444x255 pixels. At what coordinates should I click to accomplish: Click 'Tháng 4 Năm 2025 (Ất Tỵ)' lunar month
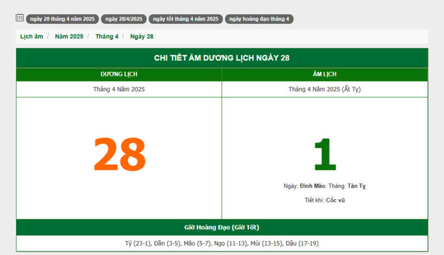[x=324, y=89]
